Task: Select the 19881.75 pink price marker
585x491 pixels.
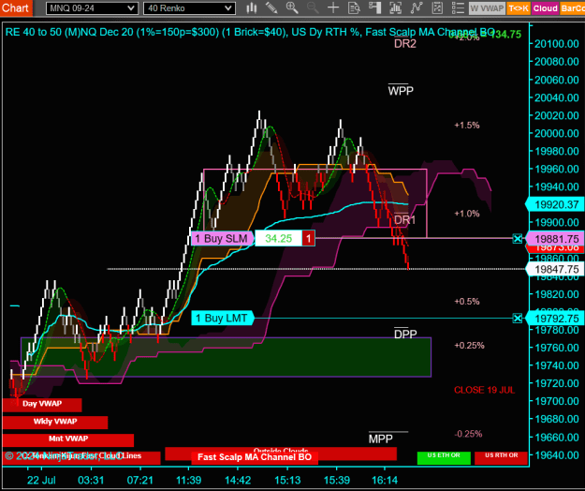Action: [x=555, y=239]
